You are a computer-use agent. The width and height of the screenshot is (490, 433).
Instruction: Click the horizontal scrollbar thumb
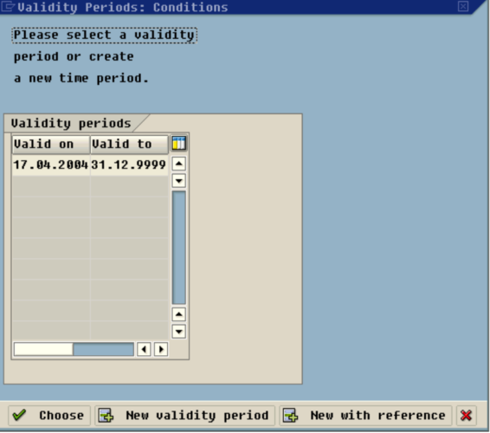43,349
